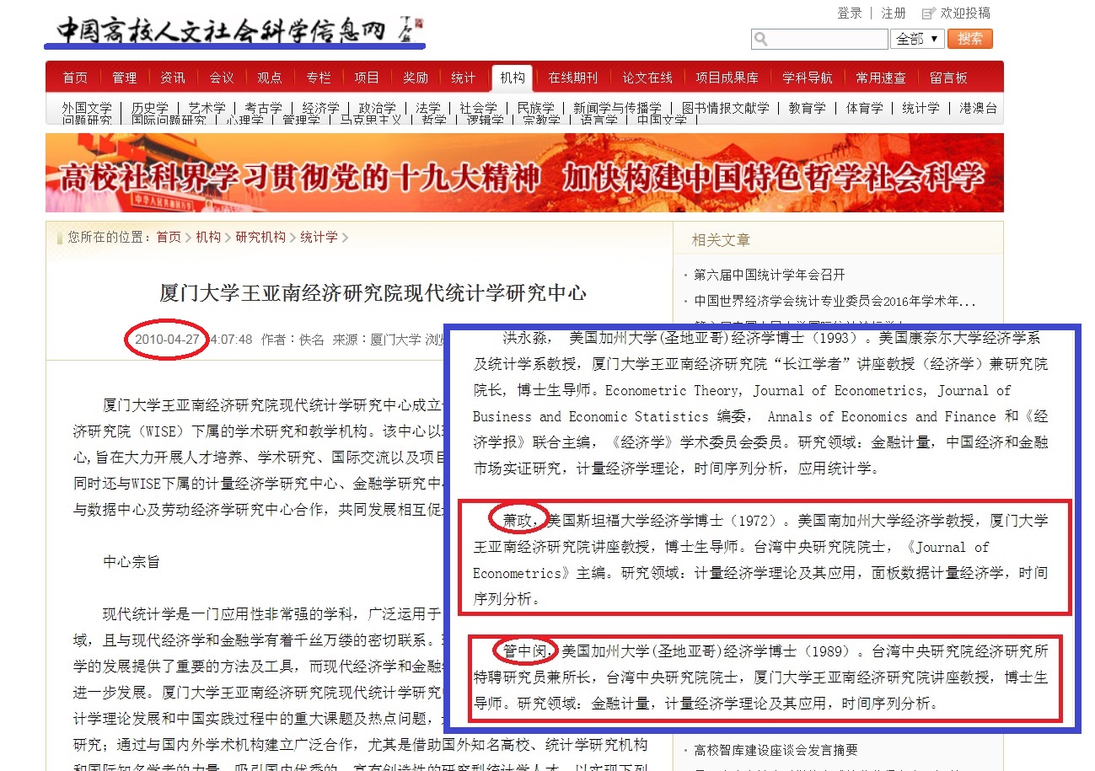Select 外国文学 in the subject bar
The width and height of the screenshot is (1095, 771).
pyautogui.click(x=86, y=109)
